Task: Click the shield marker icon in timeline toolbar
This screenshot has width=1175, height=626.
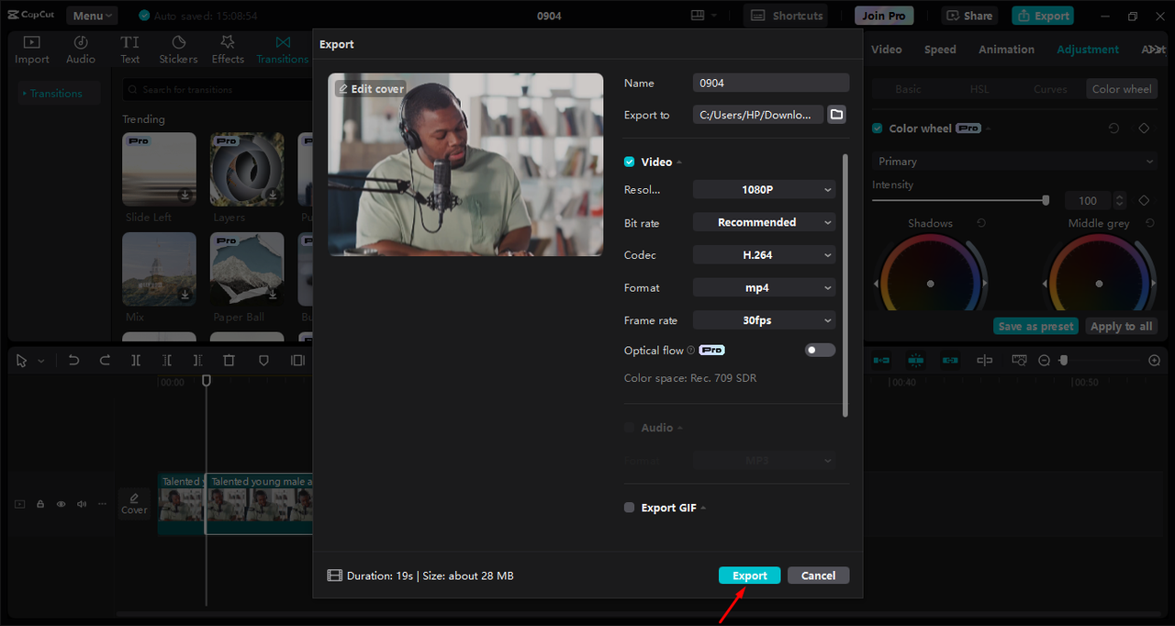Action: coord(263,361)
